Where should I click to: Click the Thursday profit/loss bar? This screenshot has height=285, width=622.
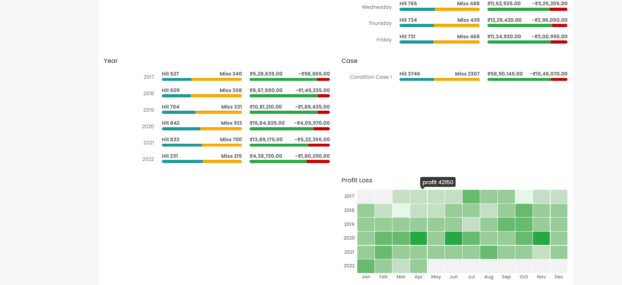point(527,26)
